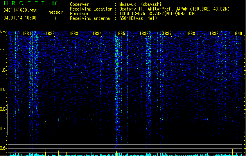Click the 1635 time label
This screenshot has height=156, width=246.
pyautogui.click(x=120, y=34)
